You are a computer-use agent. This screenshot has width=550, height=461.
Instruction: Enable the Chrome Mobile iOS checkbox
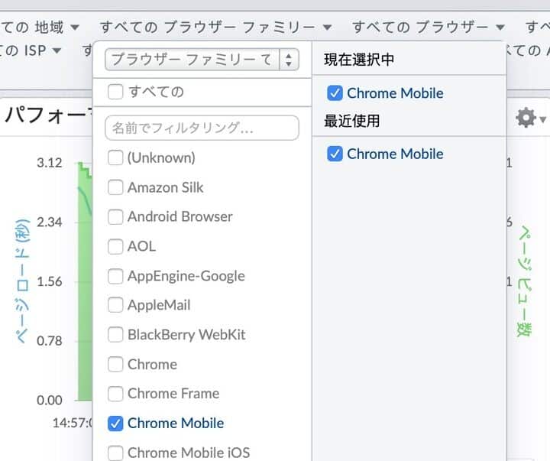click(115, 453)
